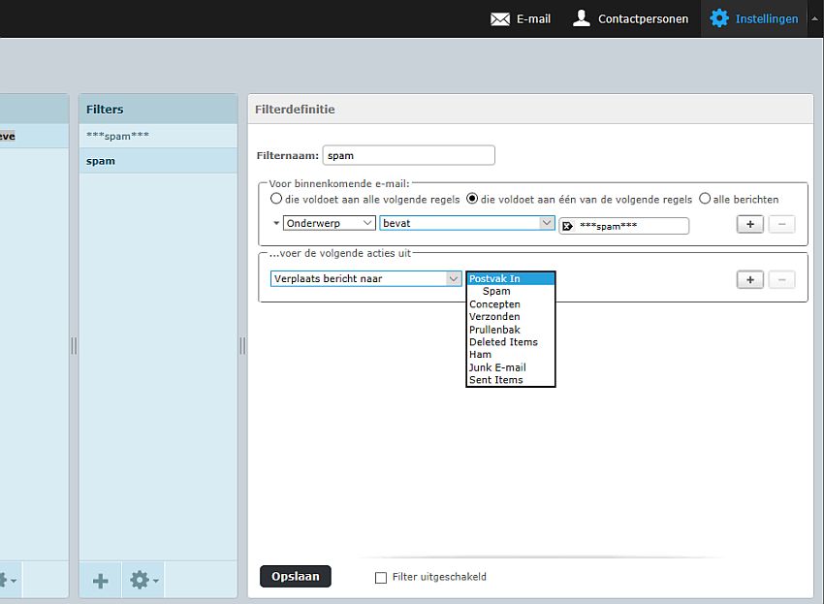This screenshot has height=604, width=824.
Task: Expand the 'bevat' condition dropdown
Action: [x=466, y=223]
